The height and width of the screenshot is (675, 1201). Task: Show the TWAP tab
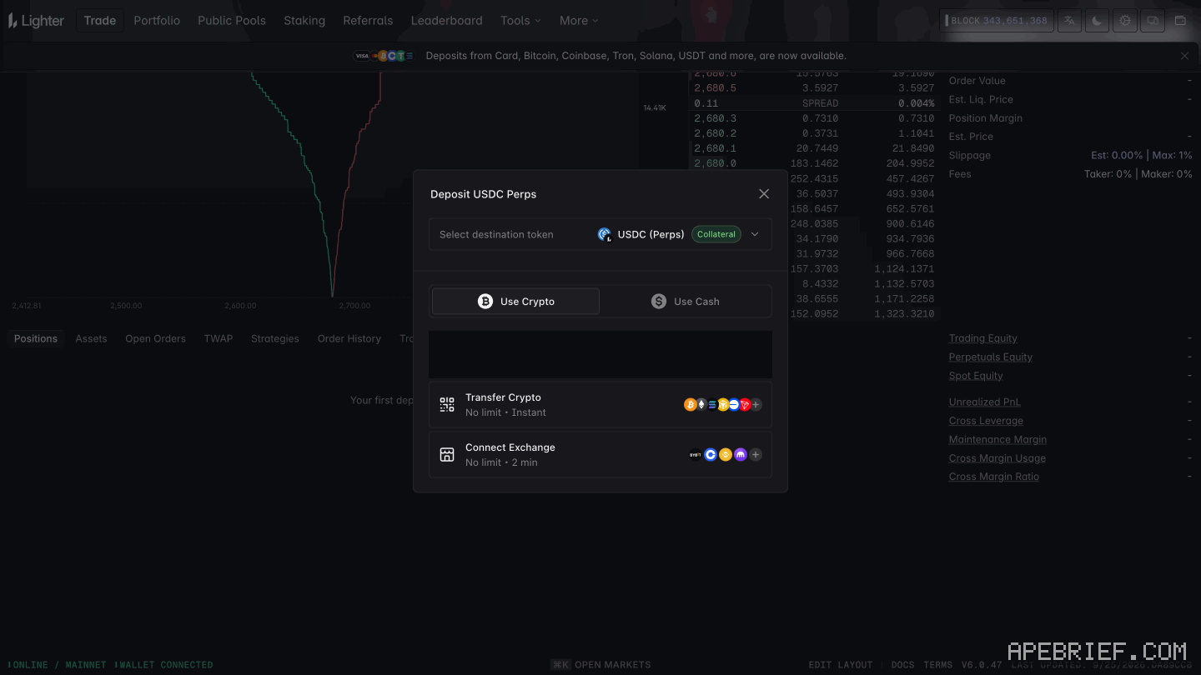tap(219, 338)
